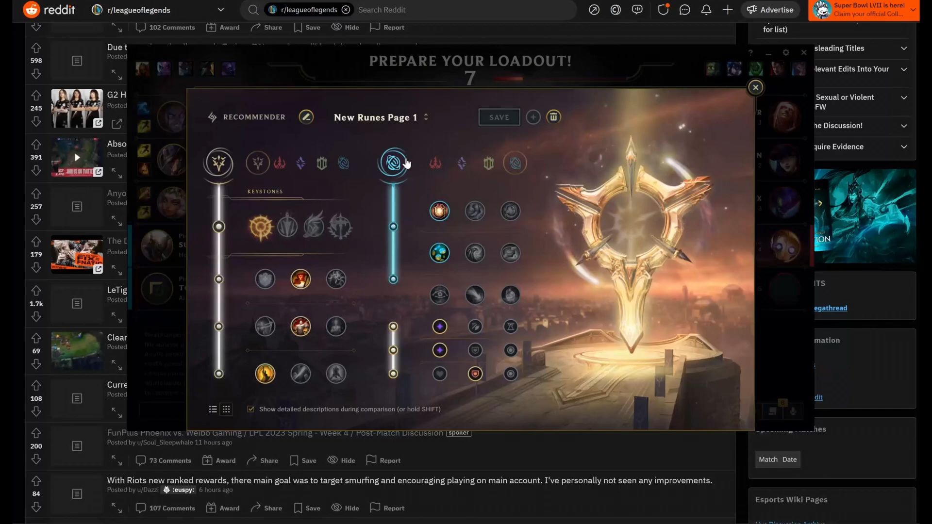The height and width of the screenshot is (524, 932).
Task: Open the 'egathread' sidebar link
Action: click(831, 308)
